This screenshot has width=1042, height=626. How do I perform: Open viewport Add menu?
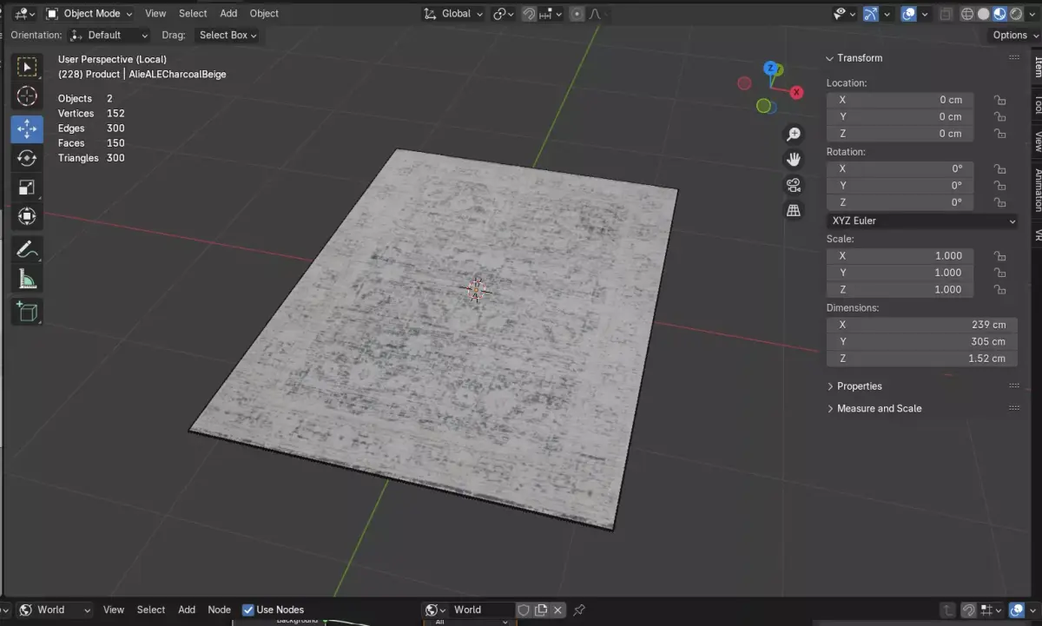coord(228,13)
